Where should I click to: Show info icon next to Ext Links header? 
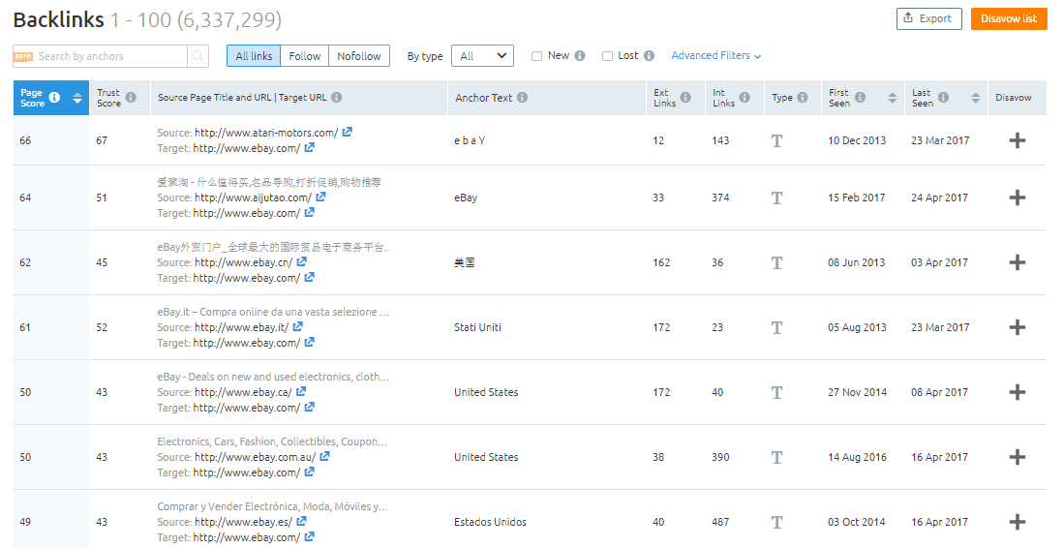coord(685,97)
